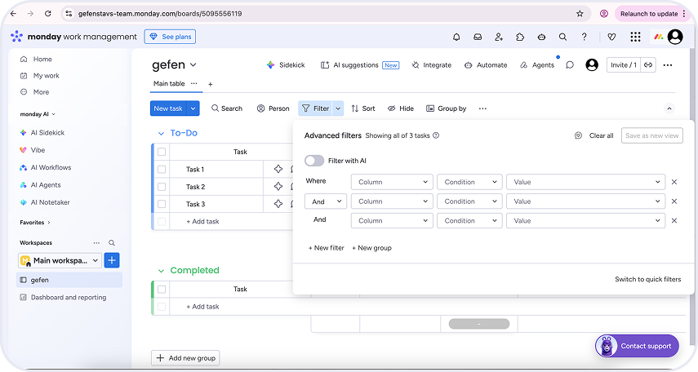The image size is (698, 372).
Task: Open the board options three-dot menu
Action: click(x=667, y=65)
